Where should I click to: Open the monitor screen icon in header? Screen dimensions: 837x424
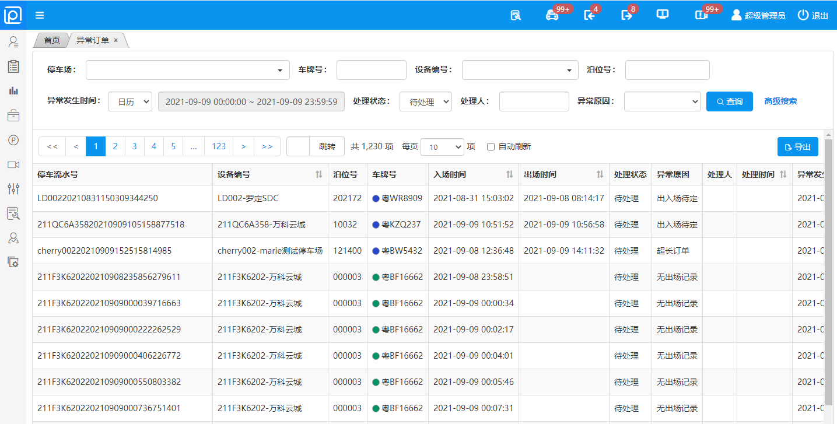coord(663,15)
